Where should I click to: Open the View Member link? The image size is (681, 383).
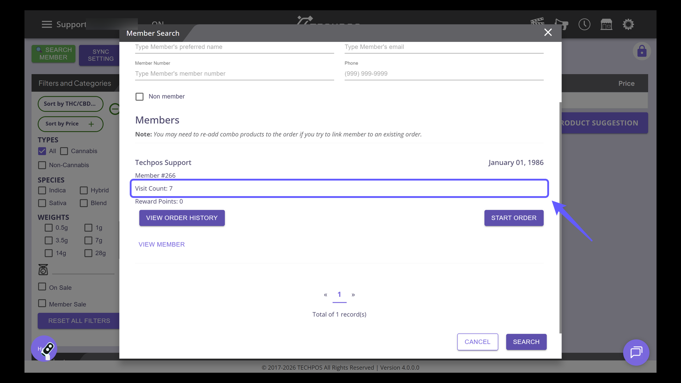161,244
